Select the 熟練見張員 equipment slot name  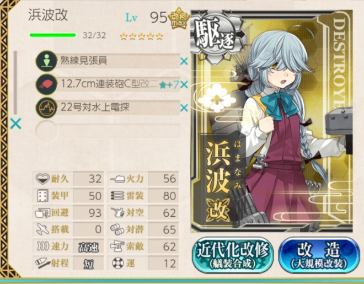click(x=84, y=61)
